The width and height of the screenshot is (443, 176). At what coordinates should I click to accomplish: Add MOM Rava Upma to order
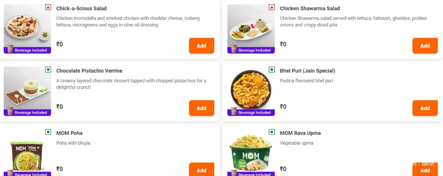click(x=425, y=169)
